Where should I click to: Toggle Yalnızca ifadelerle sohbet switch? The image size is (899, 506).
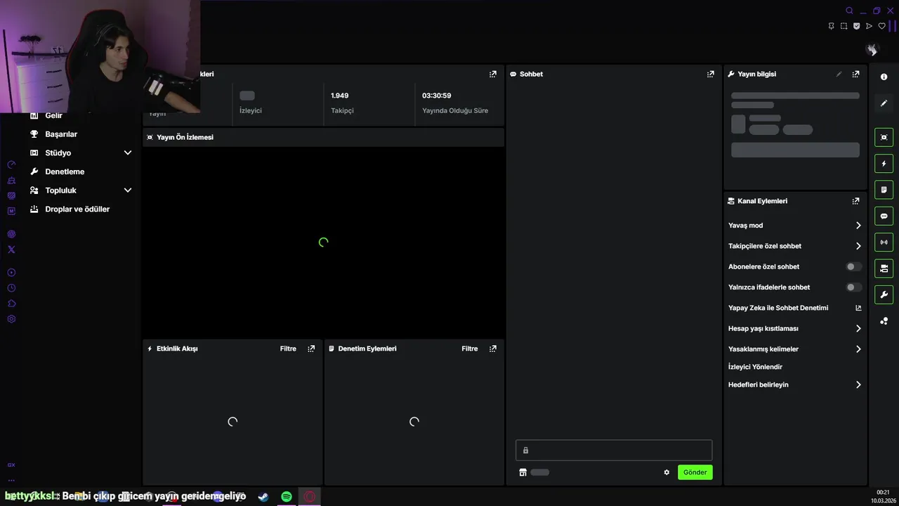(x=853, y=287)
